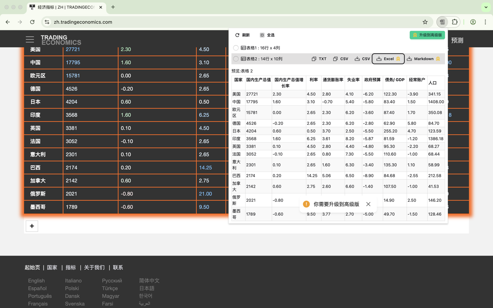Screen dimensions: 493x308
Task: Click GDP value 27721 for 美国
Action: point(73,49)
